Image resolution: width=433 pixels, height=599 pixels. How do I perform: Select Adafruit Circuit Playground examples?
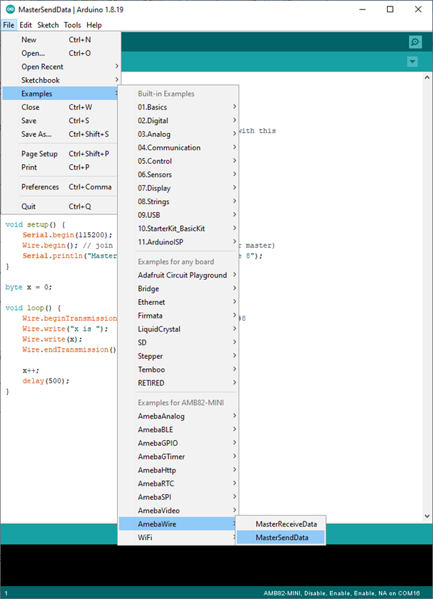pyautogui.click(x=182, y=275)
